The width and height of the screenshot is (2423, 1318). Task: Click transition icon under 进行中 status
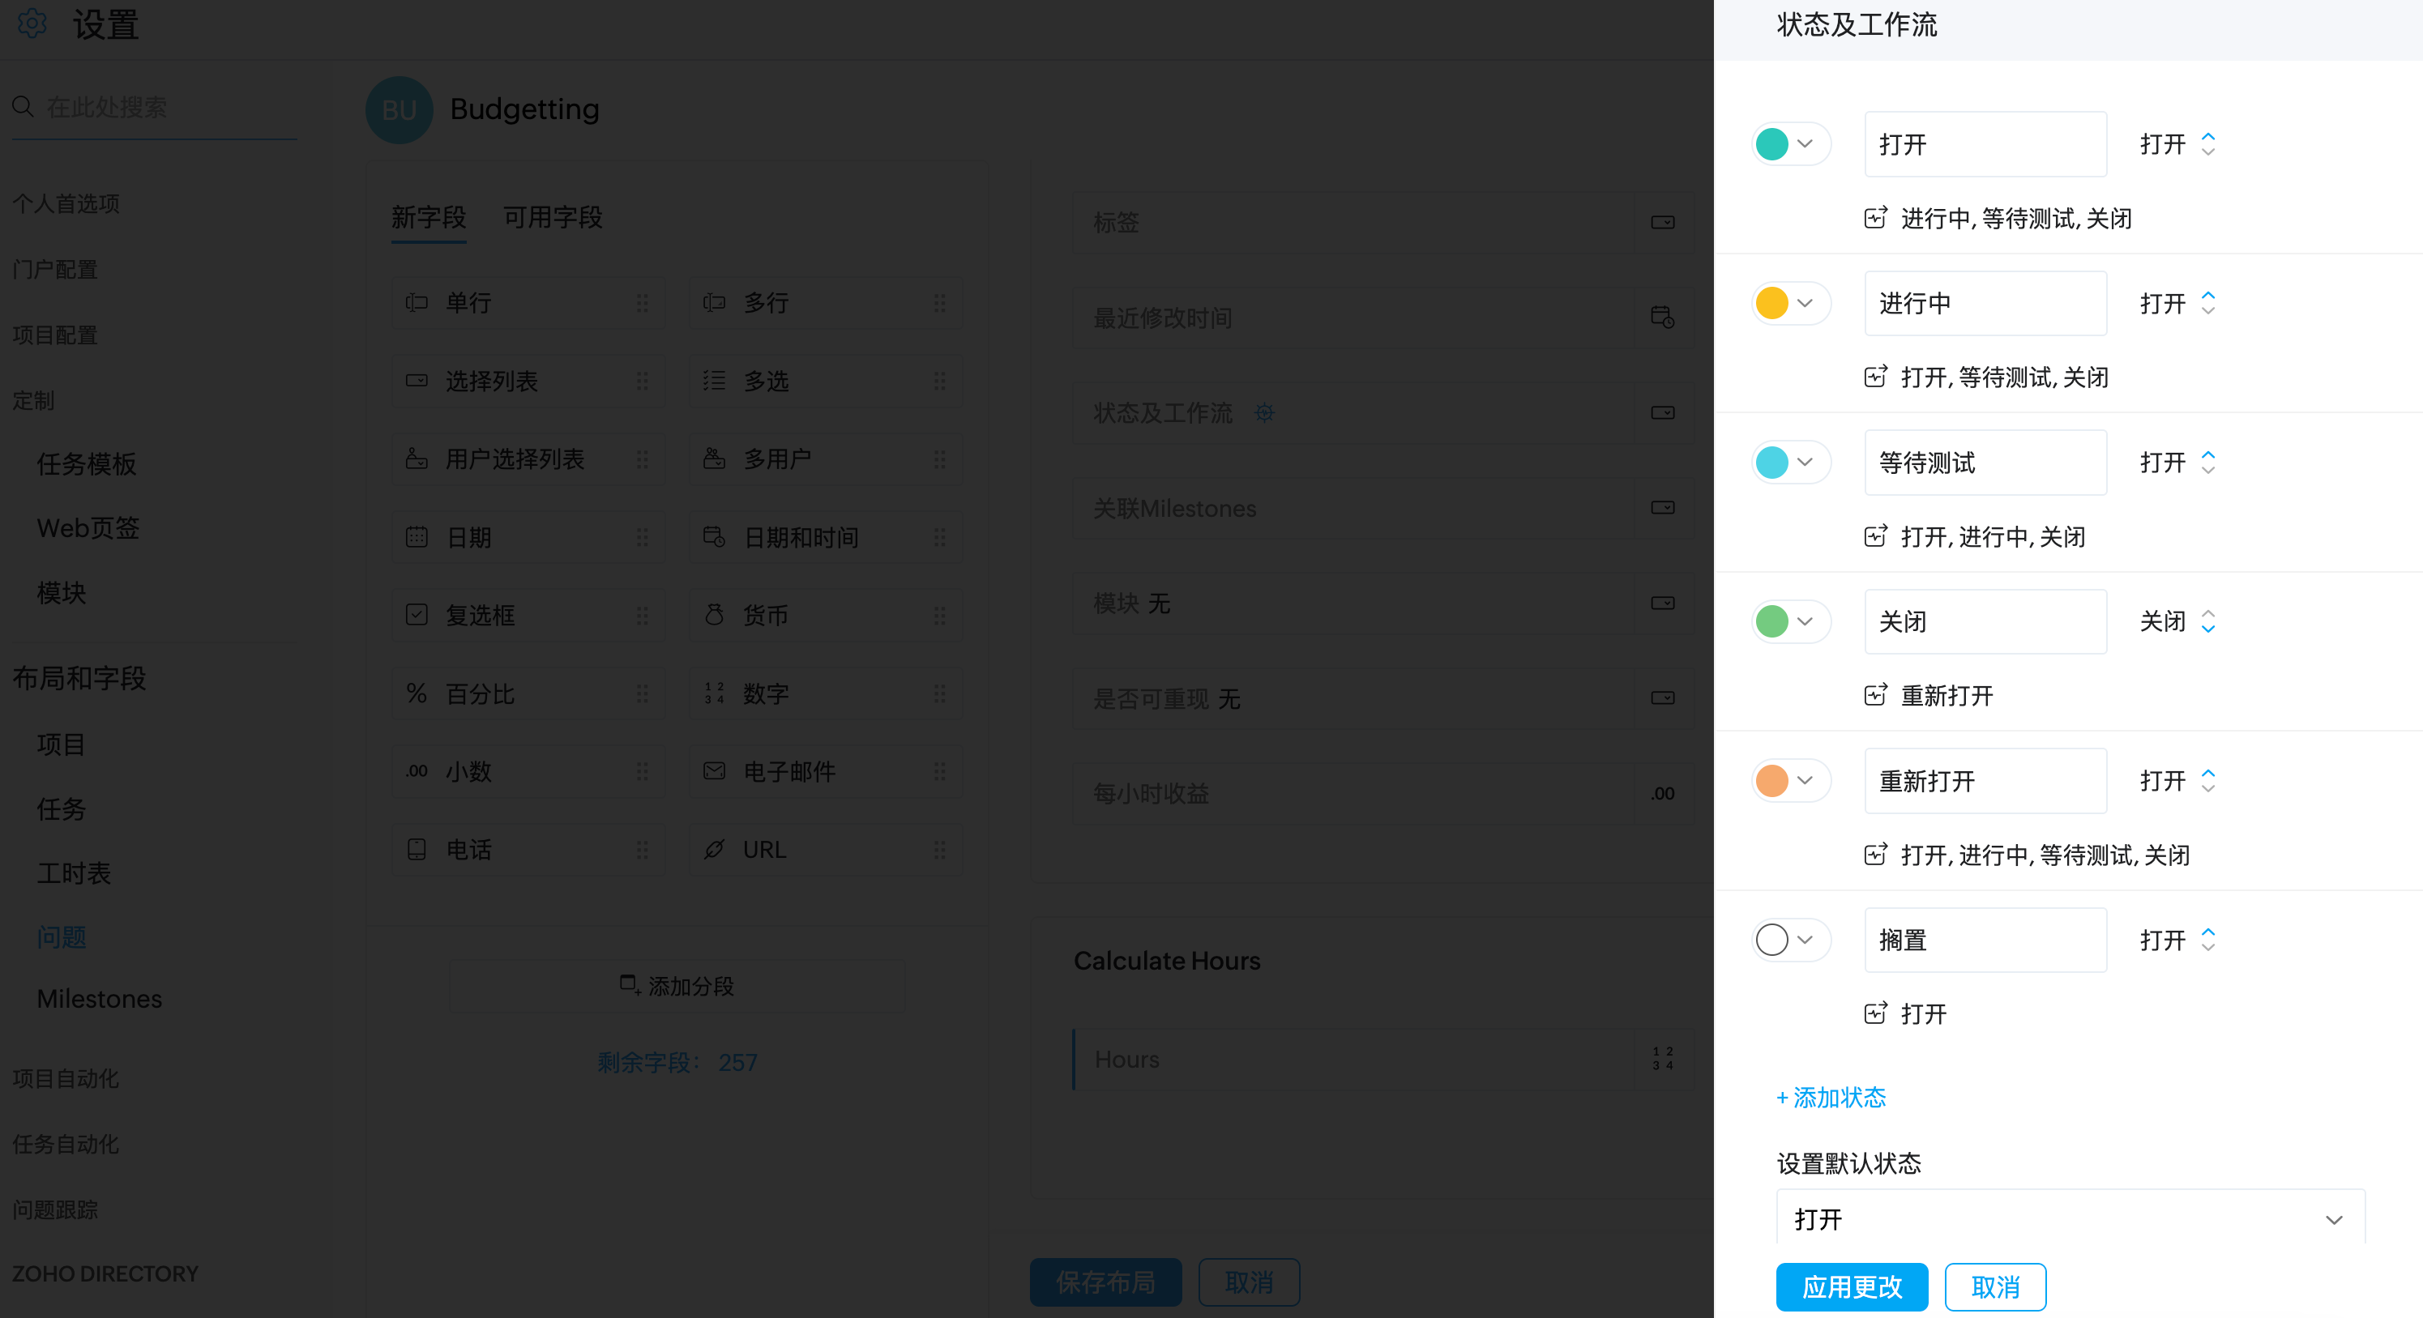1874,377
